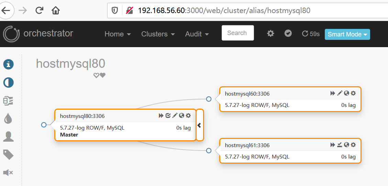Click the check-underline icon on hostmysql61:3306
This screenshot has width=388, height=186.
[340, 145]
